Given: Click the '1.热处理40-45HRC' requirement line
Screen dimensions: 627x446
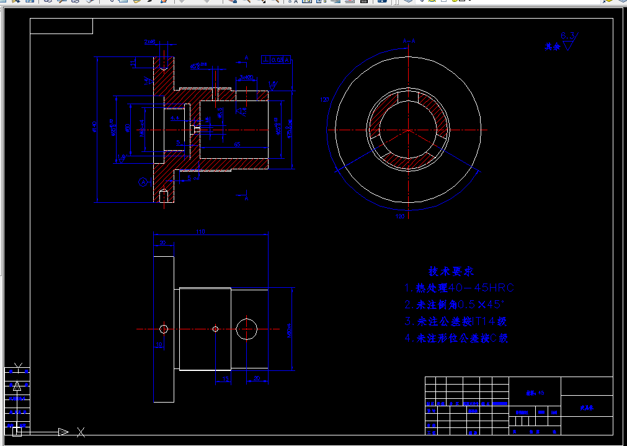Looking at the screenshot, I should tap(459, 288).
